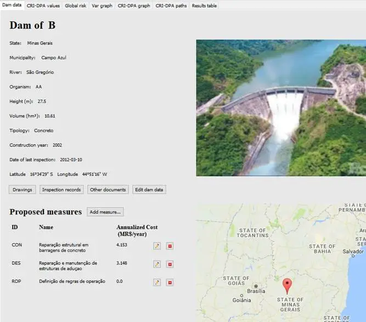Screen dimensions: 366x322
Task: Open the Drawings button
Action: point(22,190)
